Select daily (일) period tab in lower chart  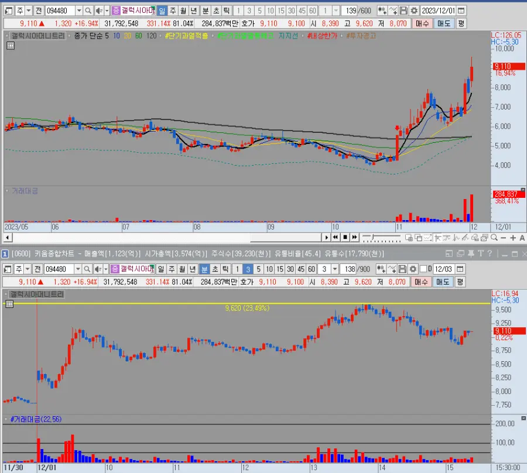161,269
